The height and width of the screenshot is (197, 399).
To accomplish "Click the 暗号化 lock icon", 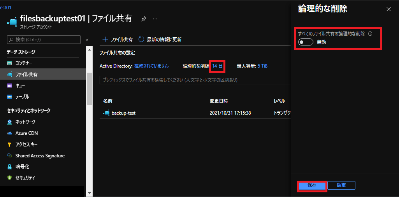I will tap(10, 167).
